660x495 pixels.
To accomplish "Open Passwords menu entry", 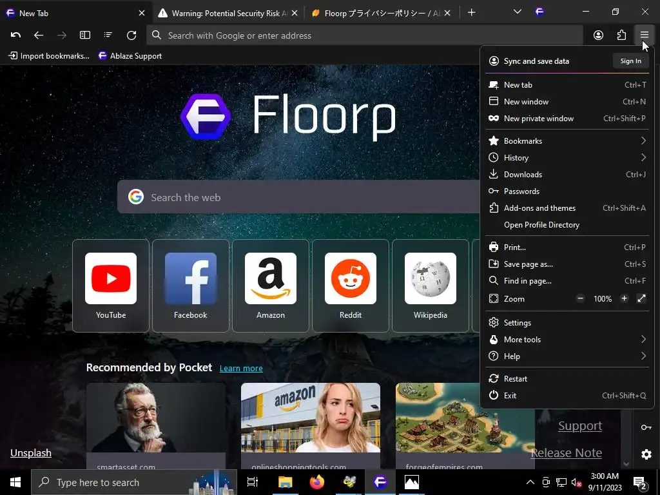I will pyautogui.click(x=567, y=191).
